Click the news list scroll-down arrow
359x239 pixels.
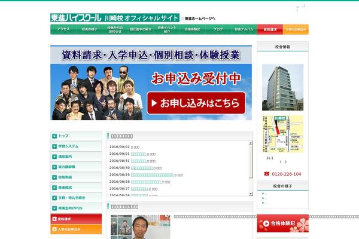[x=251, y=194]
